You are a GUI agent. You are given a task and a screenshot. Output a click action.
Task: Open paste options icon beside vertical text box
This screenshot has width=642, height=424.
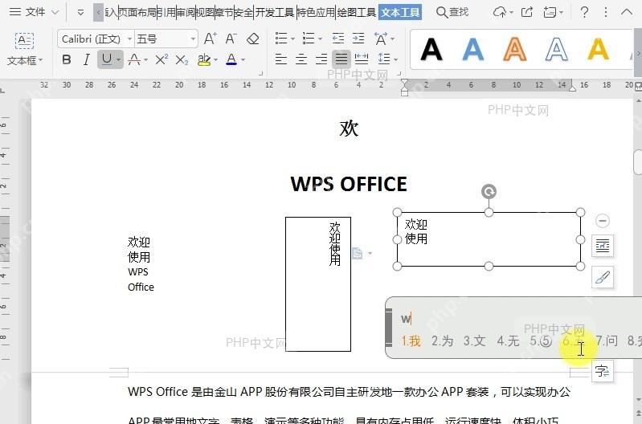point(358,253)
